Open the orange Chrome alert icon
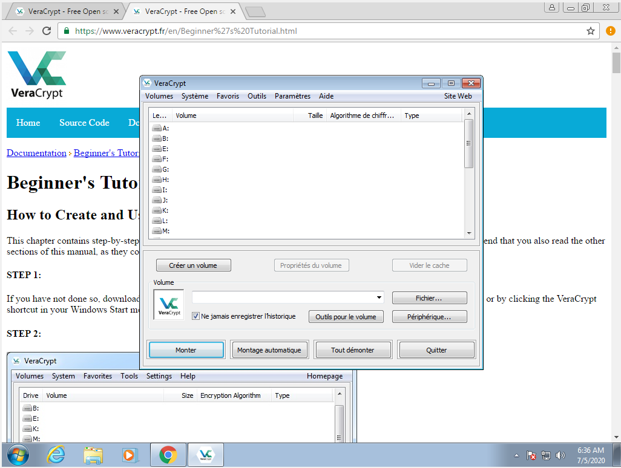The image size is (621, 468). click(610, 31)
